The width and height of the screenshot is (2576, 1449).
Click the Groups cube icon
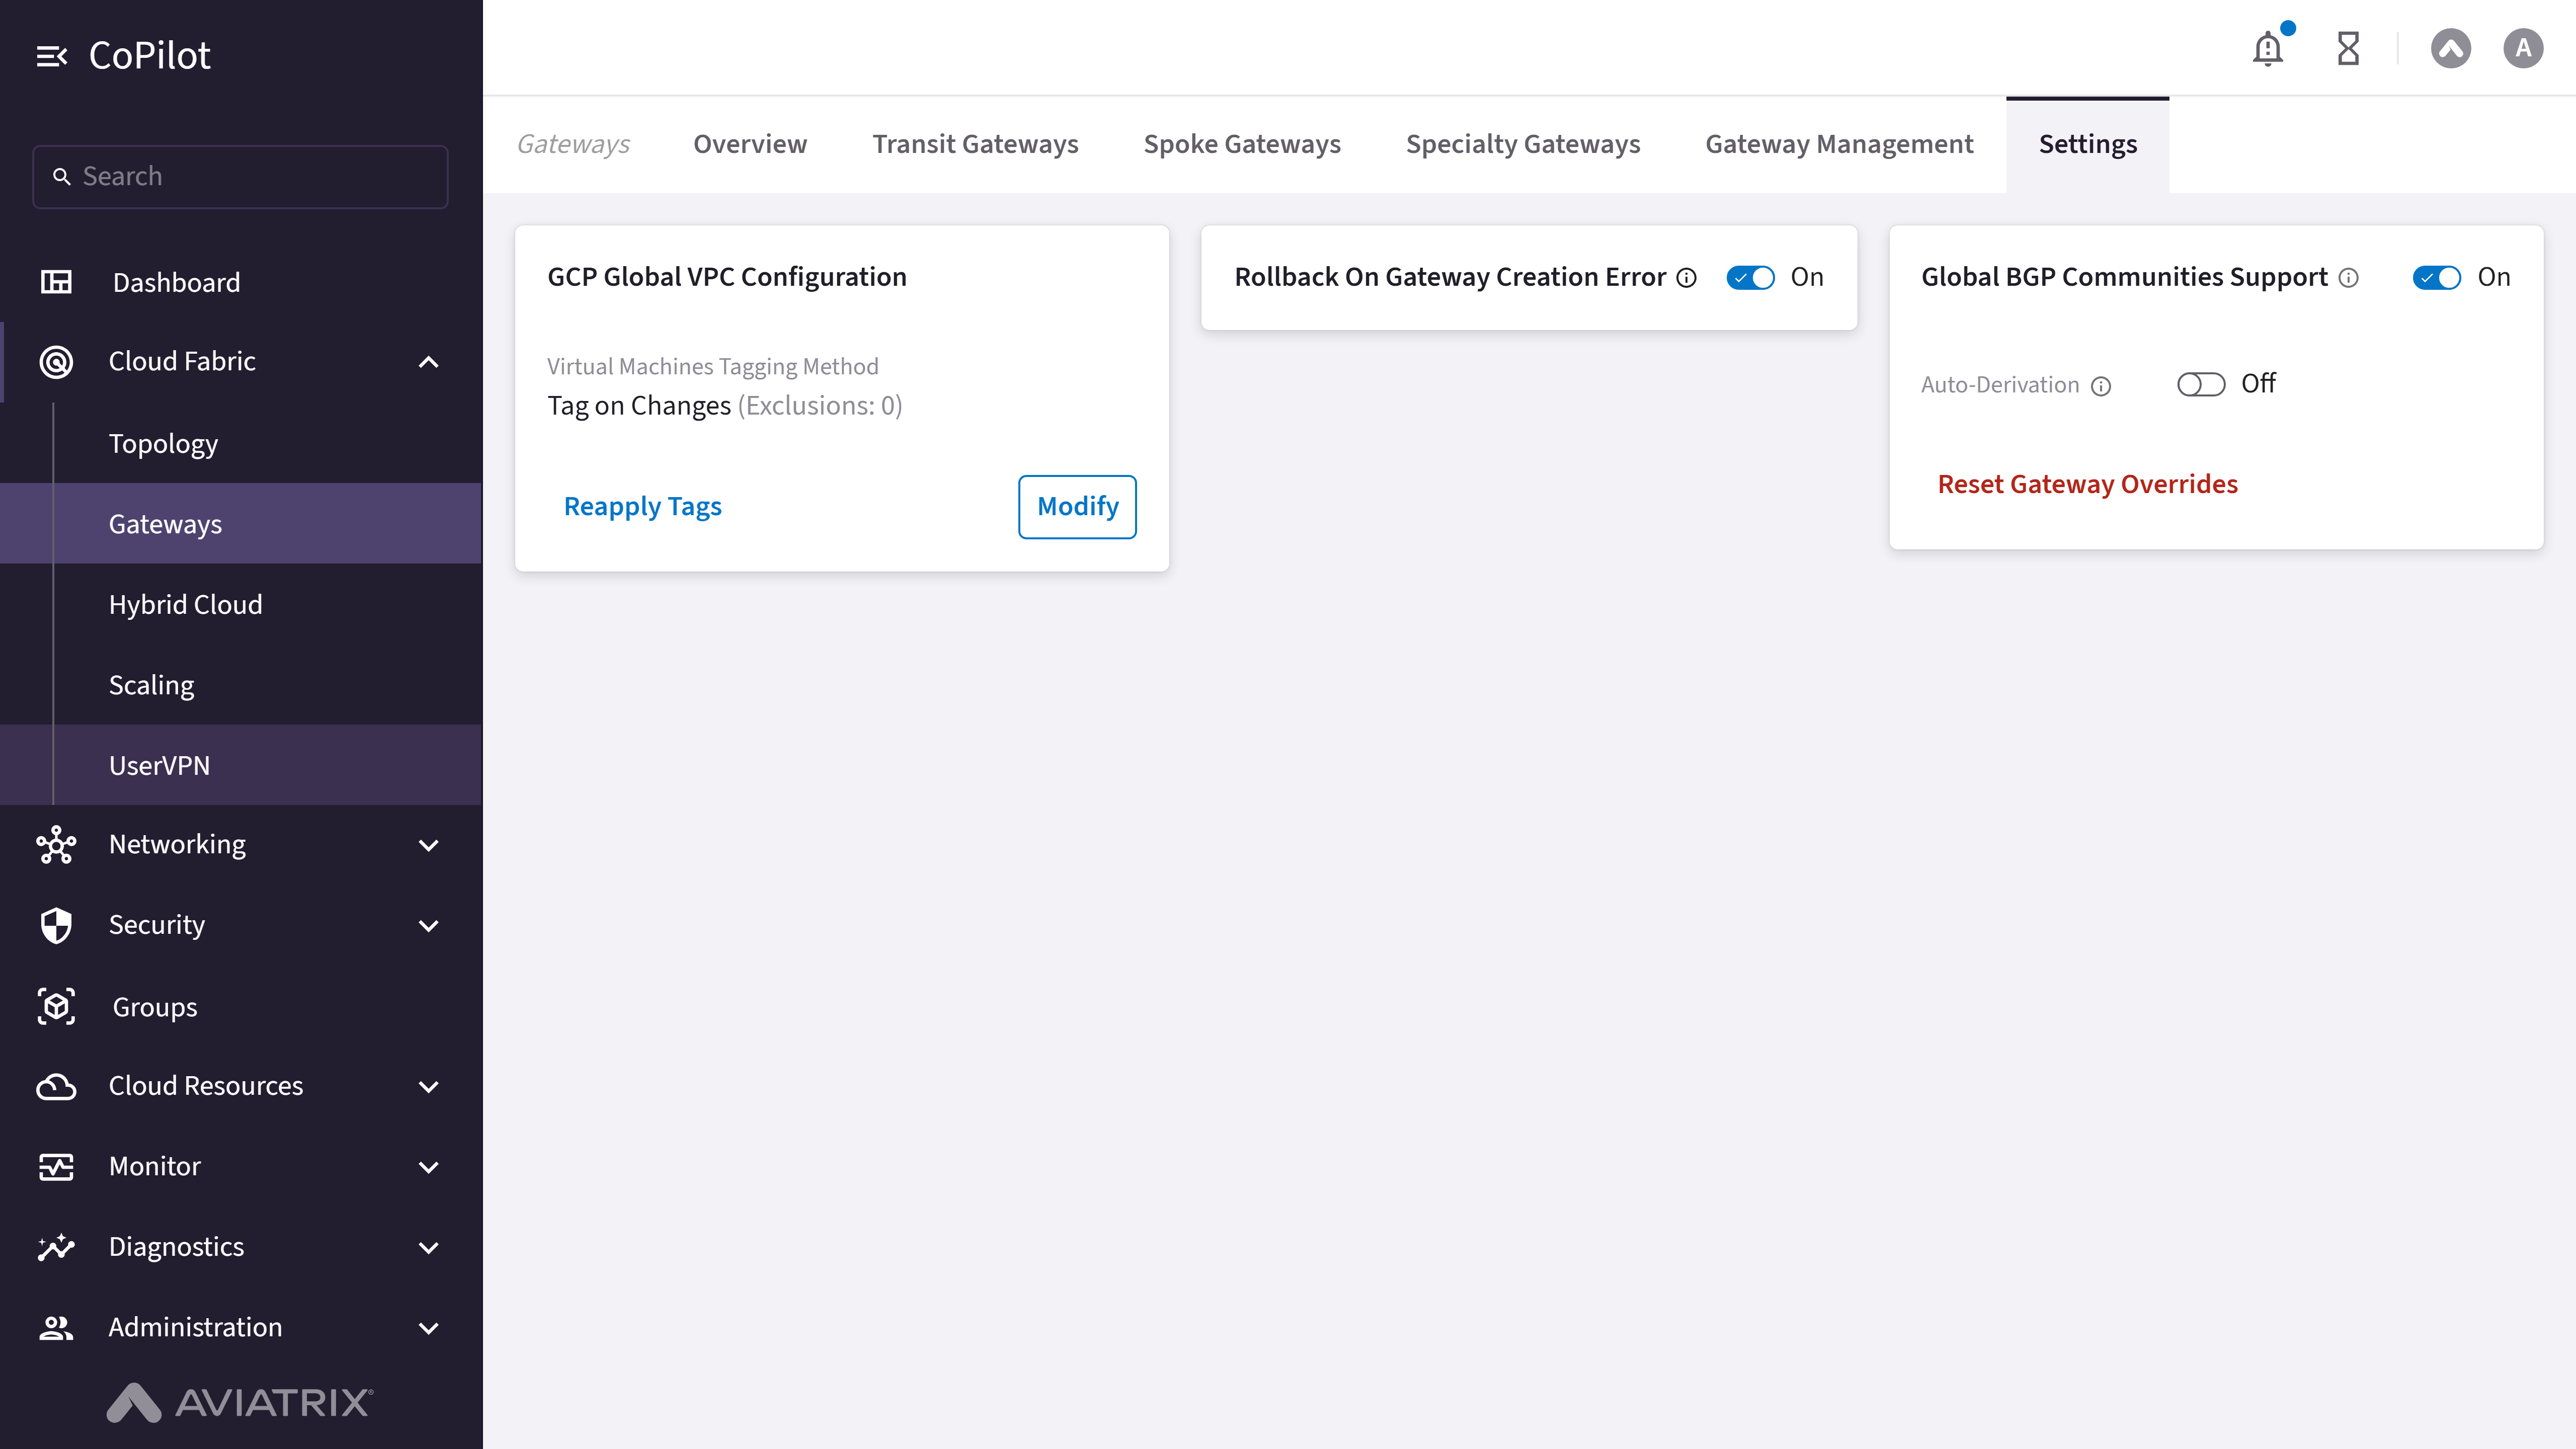click(x=56, y=1006)
